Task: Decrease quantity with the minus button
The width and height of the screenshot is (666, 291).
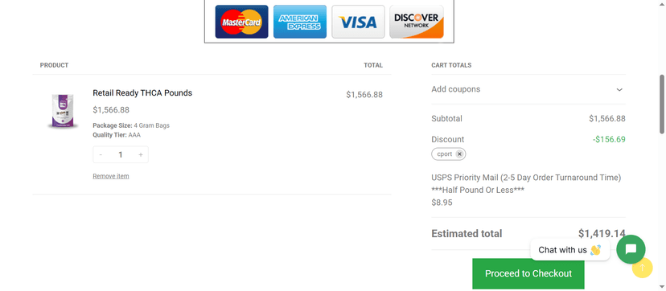Action: pos(101,155)
